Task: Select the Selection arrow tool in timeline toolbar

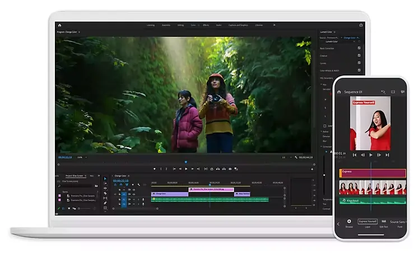Action: 105,179
